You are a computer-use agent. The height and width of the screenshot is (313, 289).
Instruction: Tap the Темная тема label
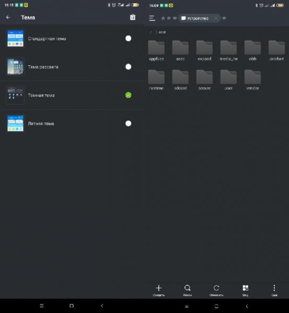point(41,95)
